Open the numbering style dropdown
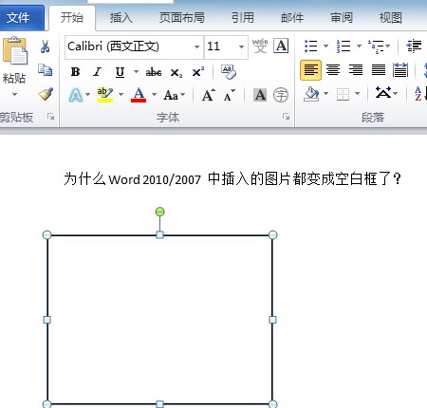The height and width of the screenshot is (408, 427). (x=360, y=46)
